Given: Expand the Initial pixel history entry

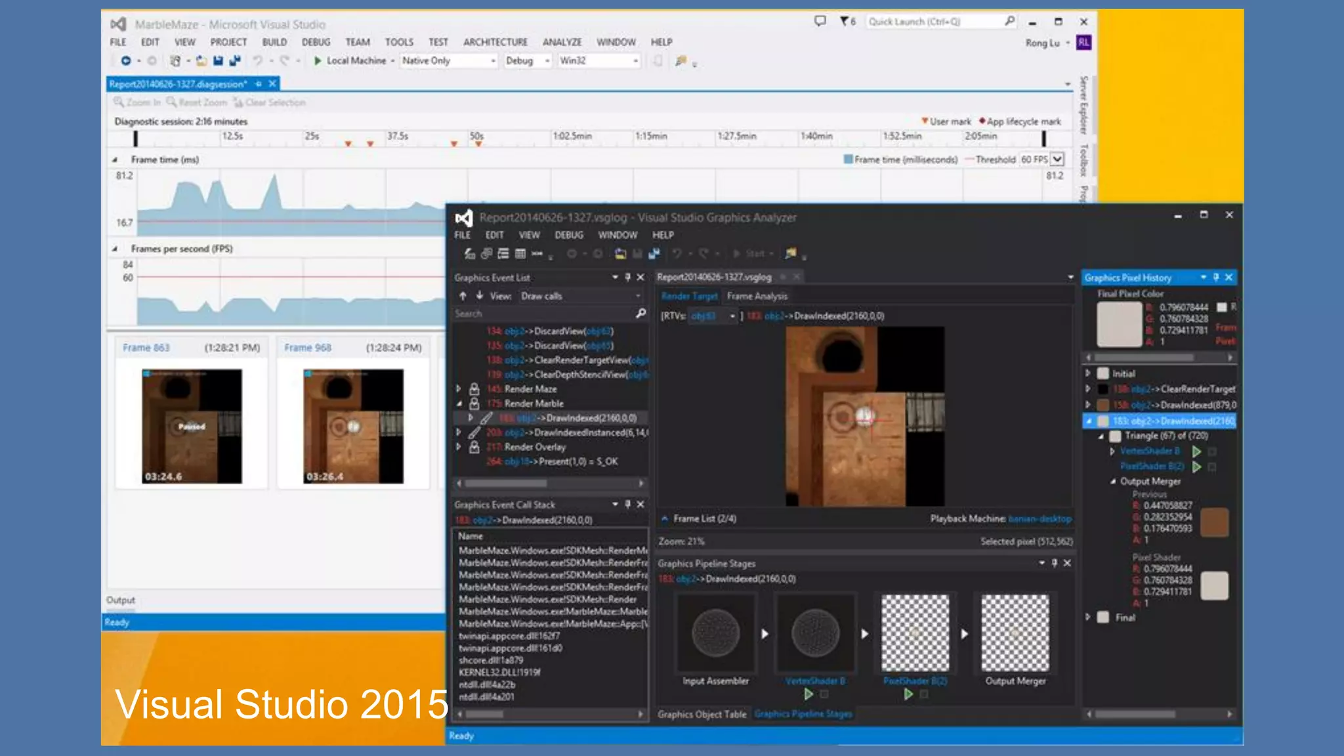Looking at the screenshot, I should tap(1088, 373).
